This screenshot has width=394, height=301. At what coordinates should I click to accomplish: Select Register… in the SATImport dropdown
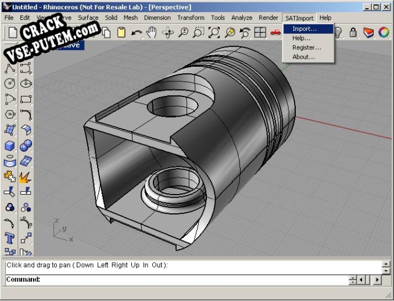[x=306, y=48]
